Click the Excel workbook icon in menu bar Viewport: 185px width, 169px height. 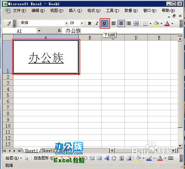click(8, 11)
